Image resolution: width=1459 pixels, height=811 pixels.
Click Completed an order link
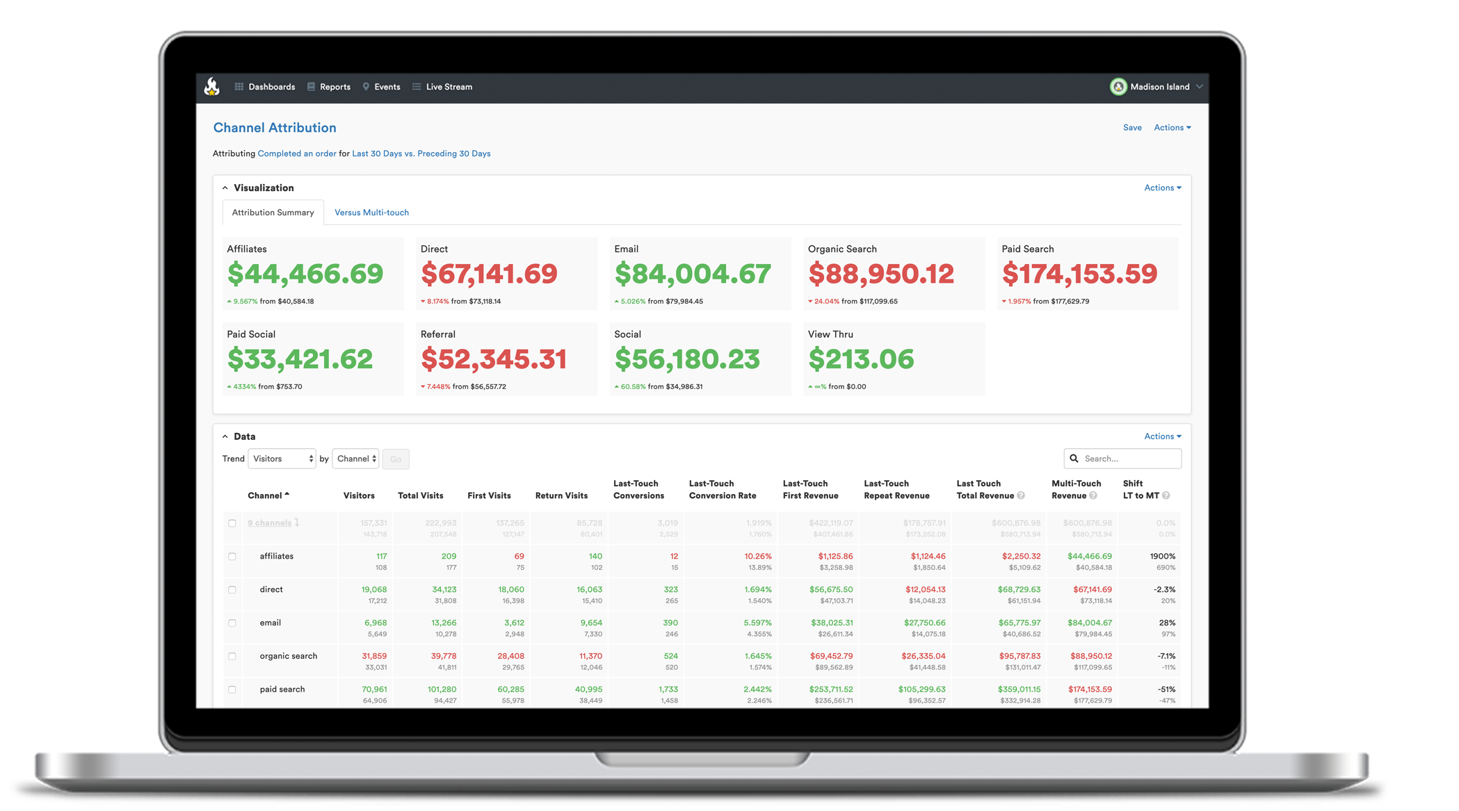click(x=297, y=154)
